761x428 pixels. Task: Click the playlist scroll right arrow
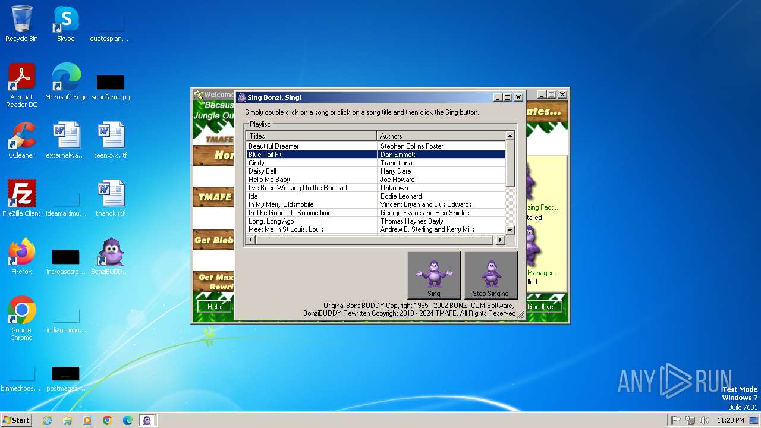(501, 240)
